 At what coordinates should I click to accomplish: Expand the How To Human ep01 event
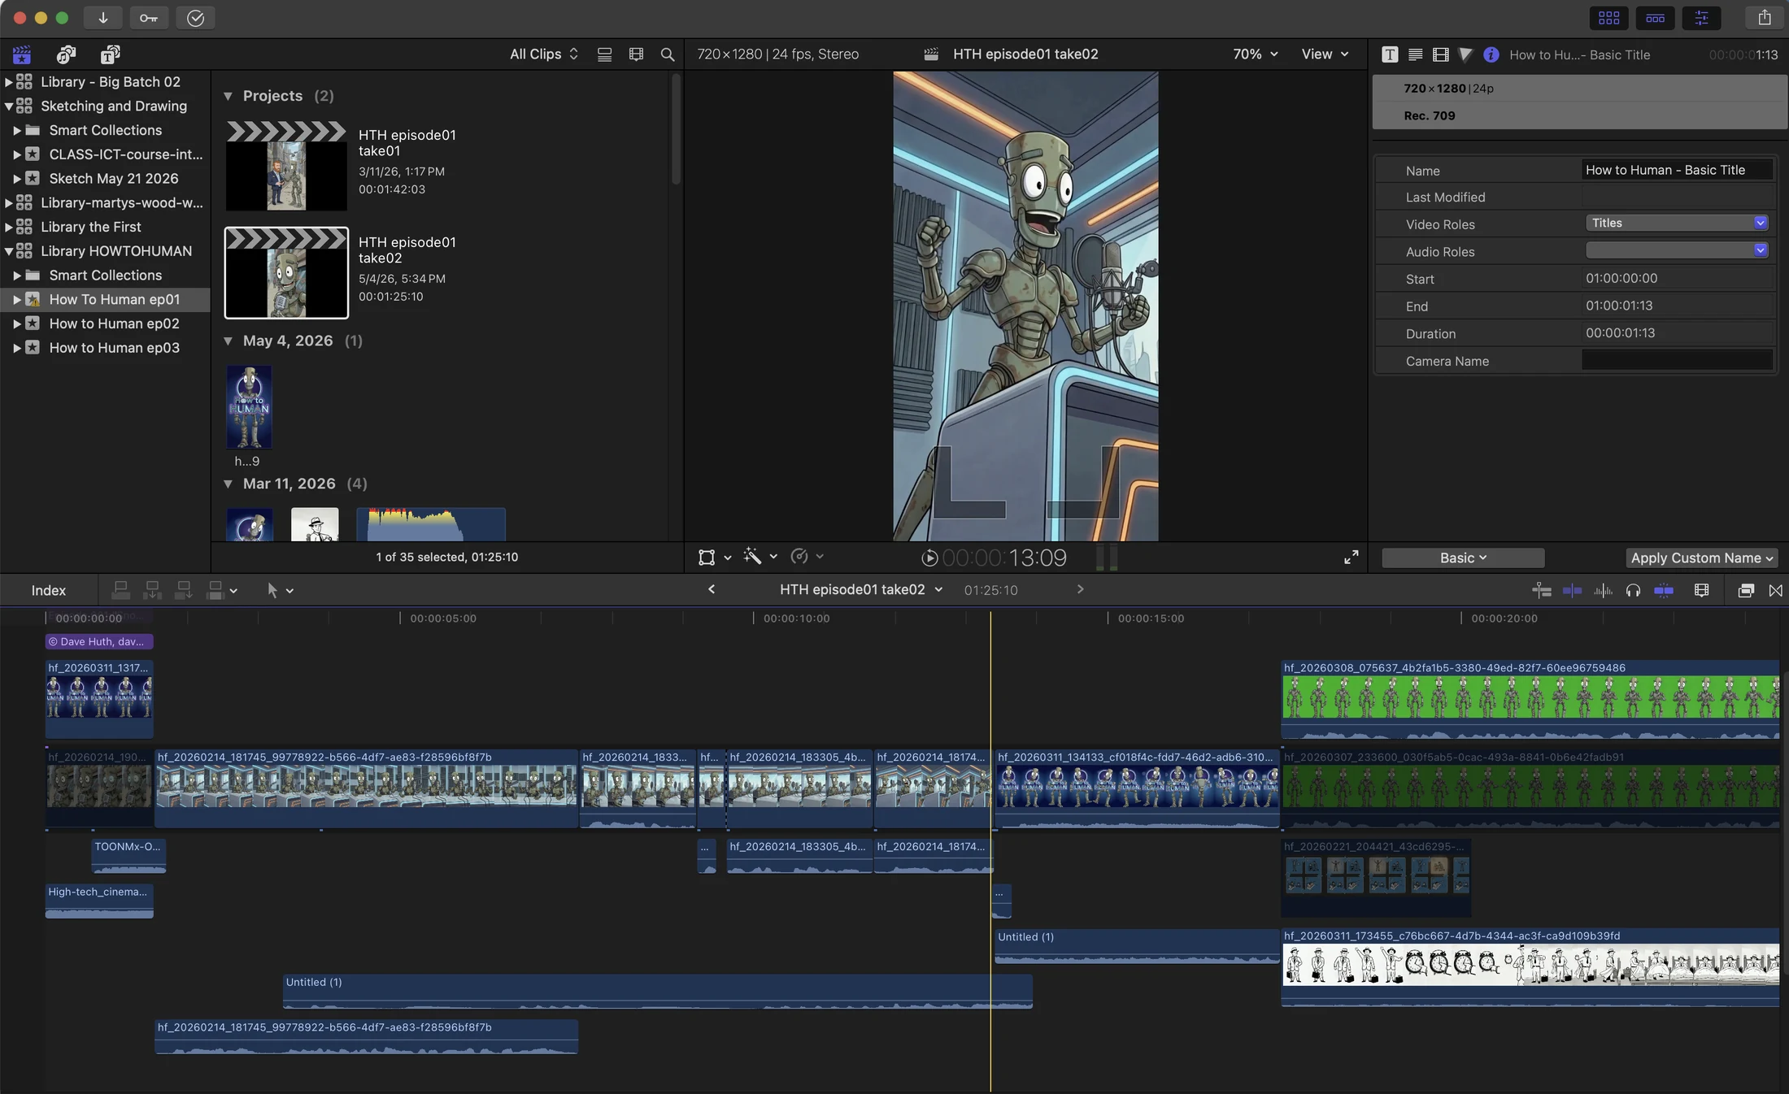(16, 299)
